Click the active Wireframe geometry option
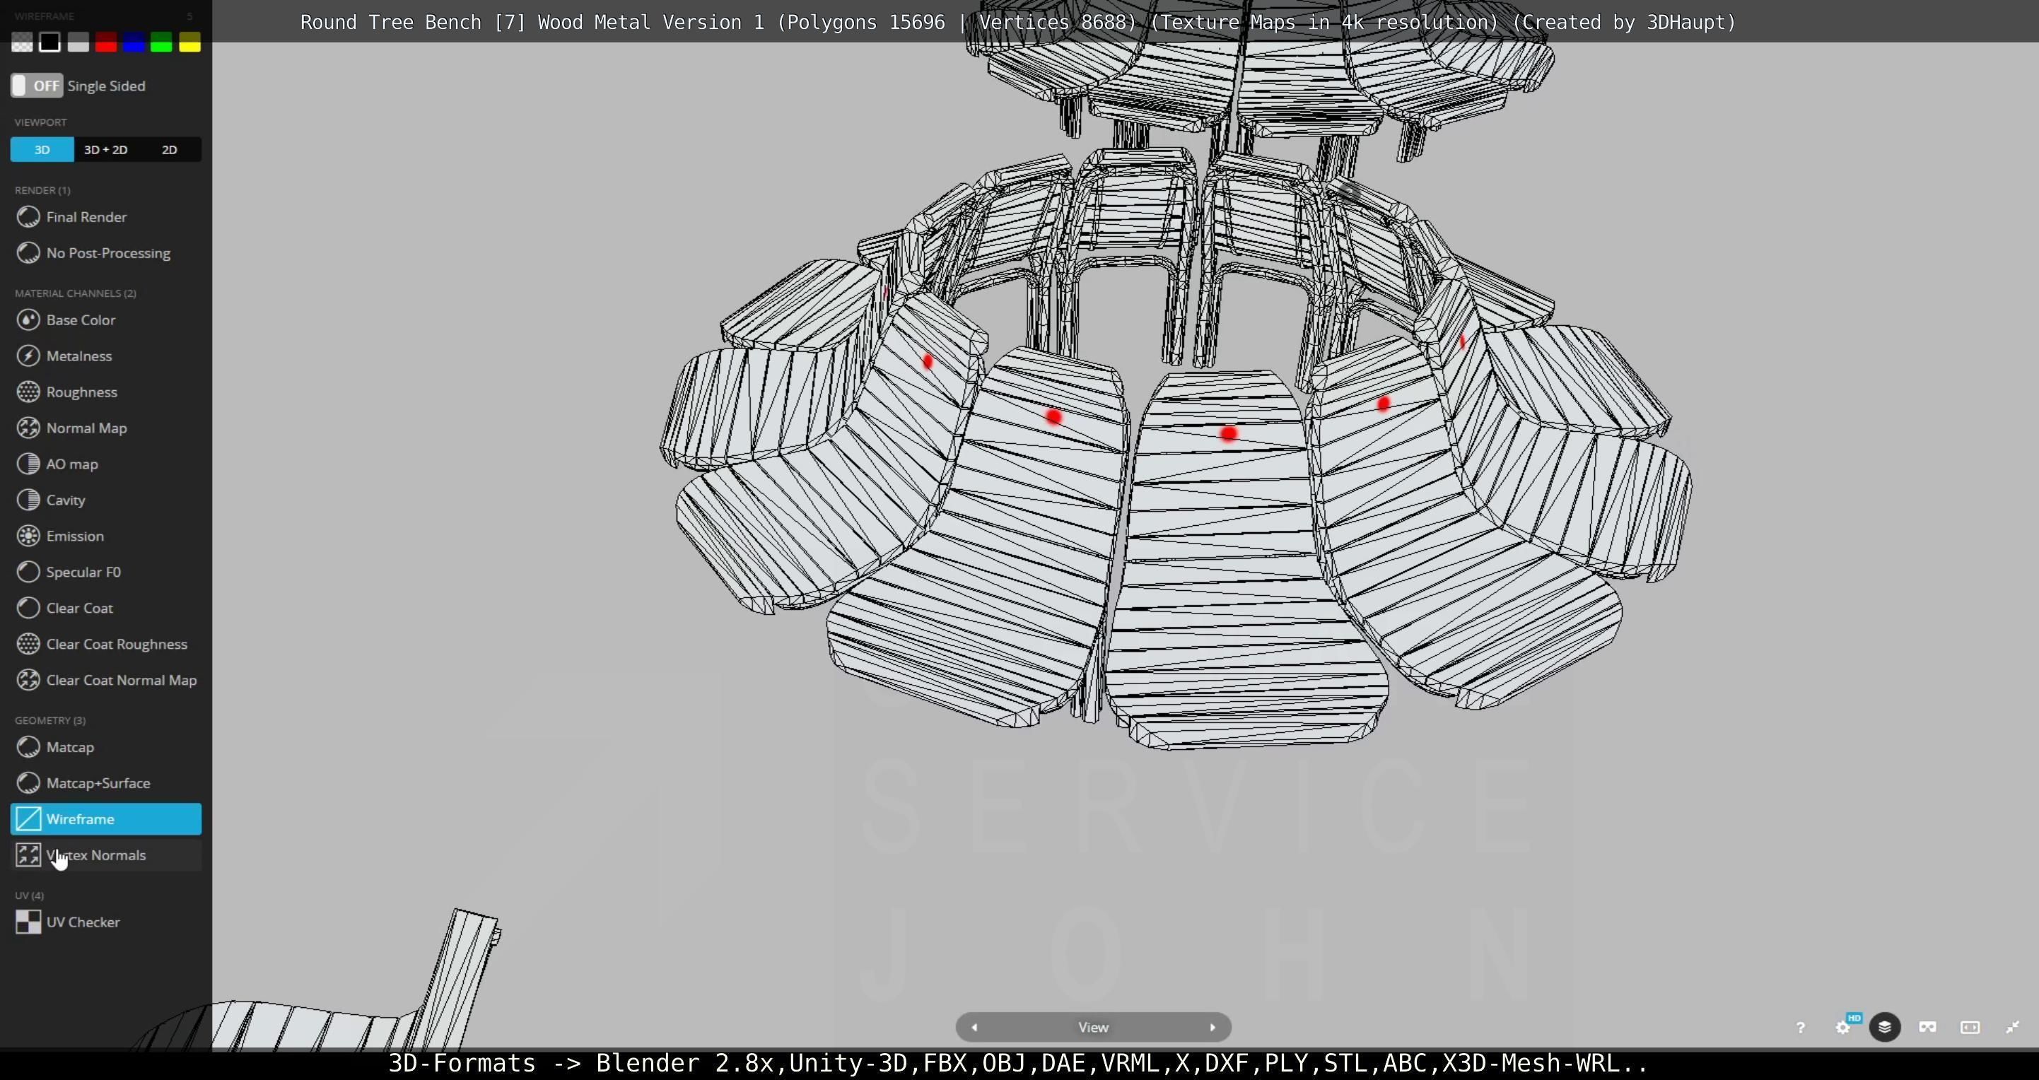 pos(105,819)
